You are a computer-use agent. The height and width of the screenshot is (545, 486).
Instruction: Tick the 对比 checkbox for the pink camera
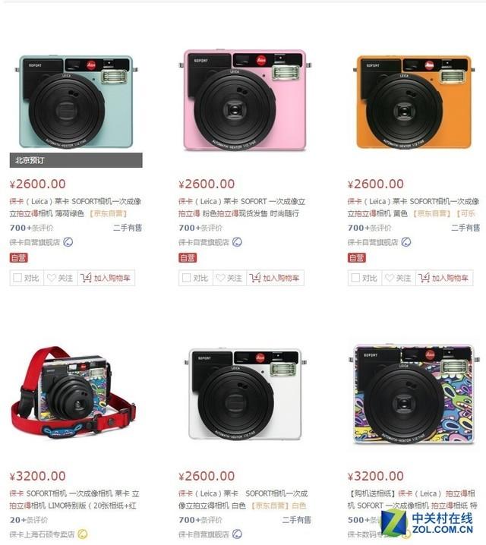[x=186, y=278]
